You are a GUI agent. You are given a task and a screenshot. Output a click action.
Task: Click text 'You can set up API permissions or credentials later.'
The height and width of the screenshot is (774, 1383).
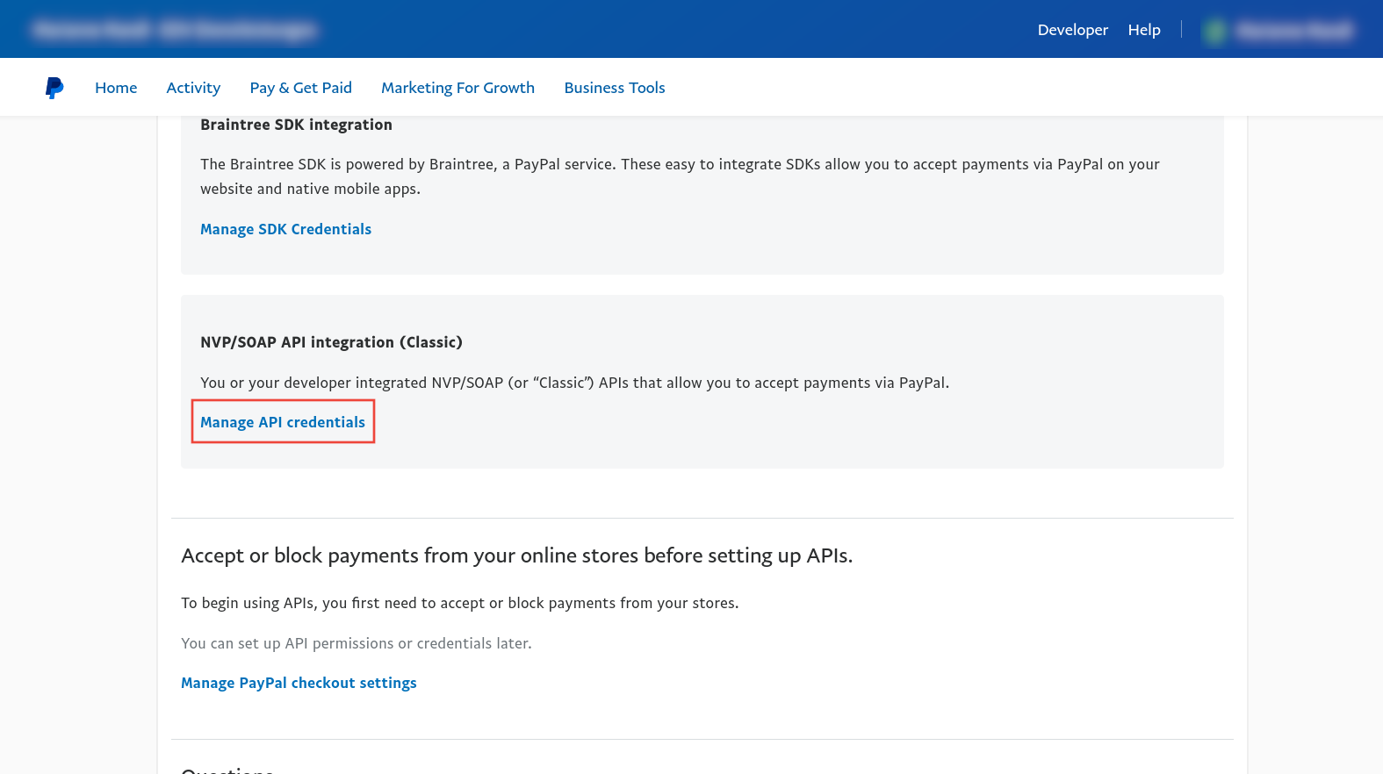356,643
